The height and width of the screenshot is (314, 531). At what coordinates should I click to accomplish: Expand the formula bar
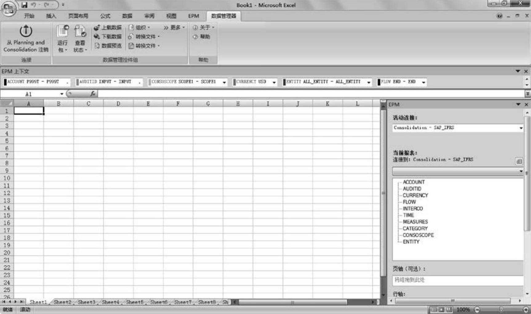pyautogui.click(x=528, y=94)
